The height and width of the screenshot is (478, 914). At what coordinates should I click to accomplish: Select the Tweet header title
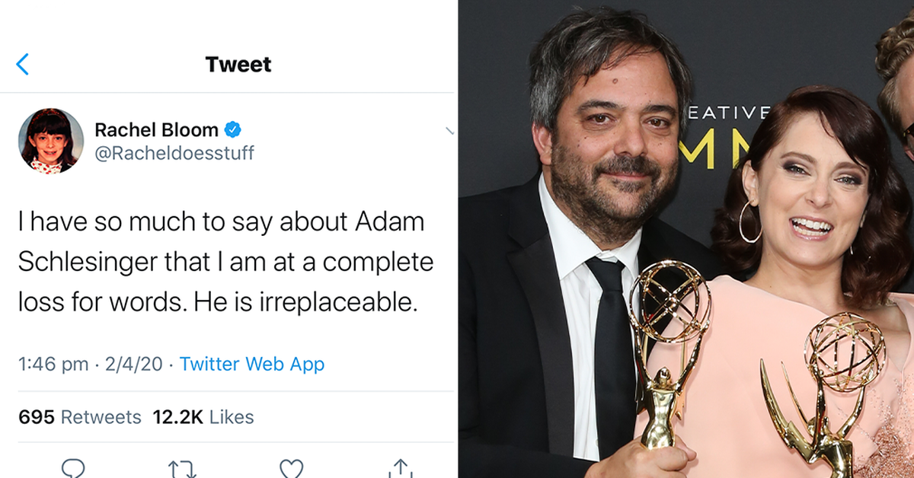click(238, 65)
